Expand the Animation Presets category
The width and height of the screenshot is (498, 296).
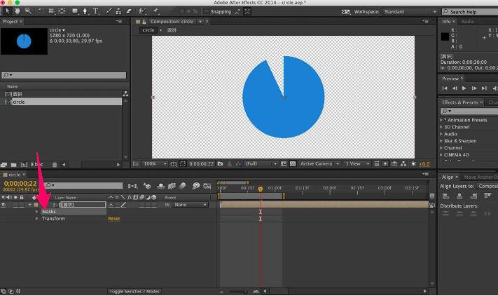(x=442, y=120)
